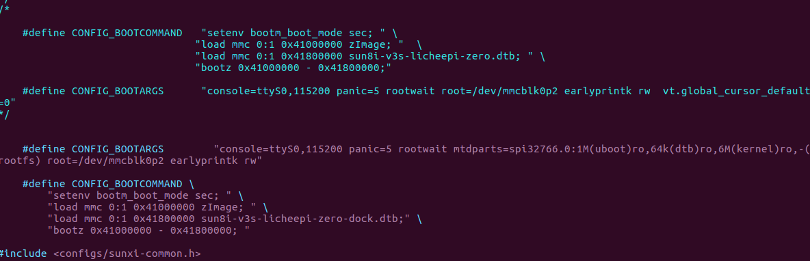Click the commented CONFIG_BOOTCOMMAND define

[x=103, y=33]
